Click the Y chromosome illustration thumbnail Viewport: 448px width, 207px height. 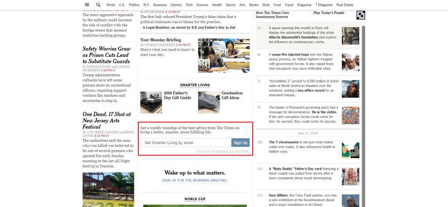pyautogui.click(x=351, y=149)
